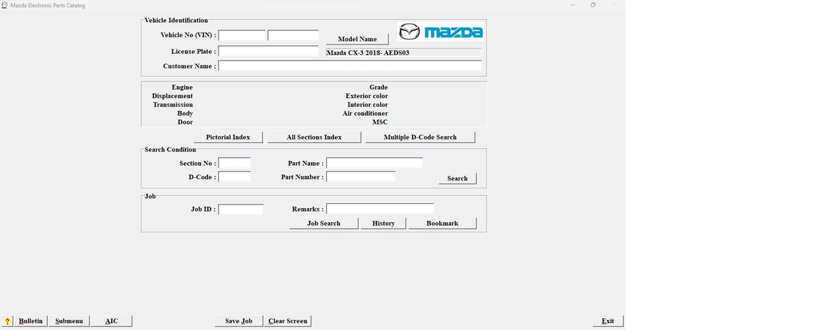817x336 pixels.
Task: Open the Submenu button
Action: (69, 321)
